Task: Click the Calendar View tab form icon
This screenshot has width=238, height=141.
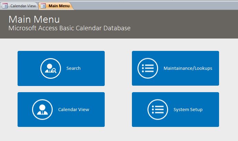Action: point(5,6)
